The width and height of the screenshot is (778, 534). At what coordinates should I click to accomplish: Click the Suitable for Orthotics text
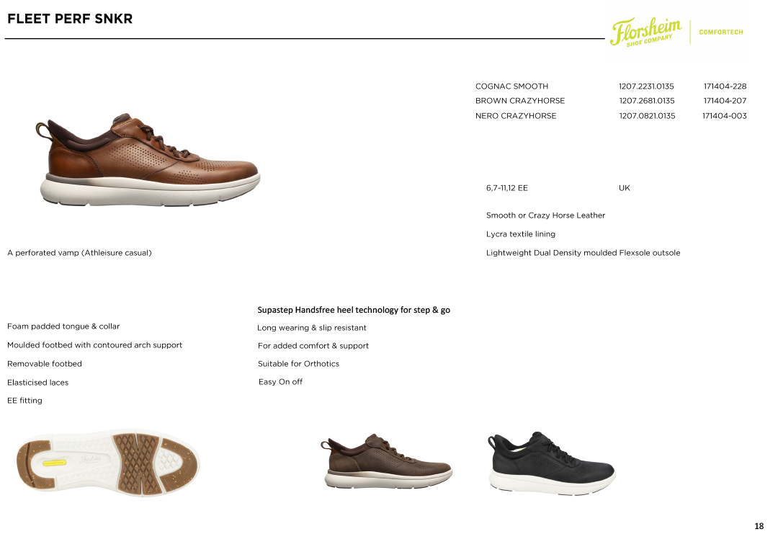click(x=299, y=364)
